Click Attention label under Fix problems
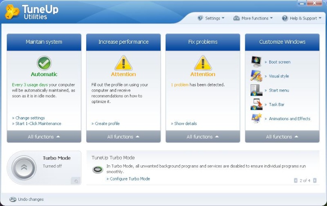The image size is (327, 206). tap(203, 74)
